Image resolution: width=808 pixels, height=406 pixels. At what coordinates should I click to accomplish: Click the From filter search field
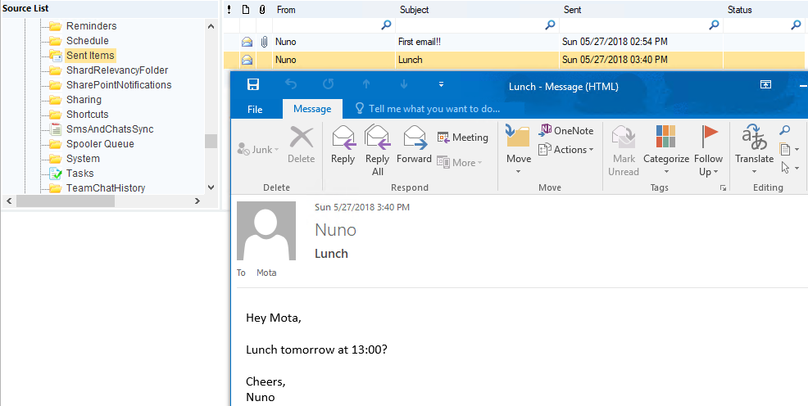tap(334, 25)
